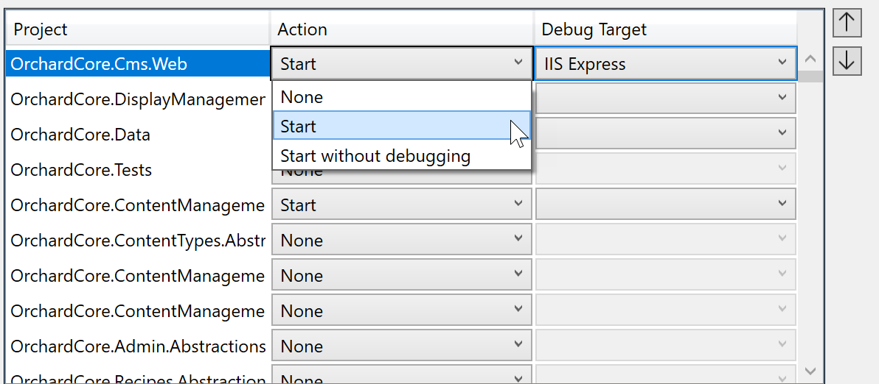Open debug target dropdown for OrchardCore.Data
The height and width of the screenshot is (384, 879).
[x=665, y=133]
